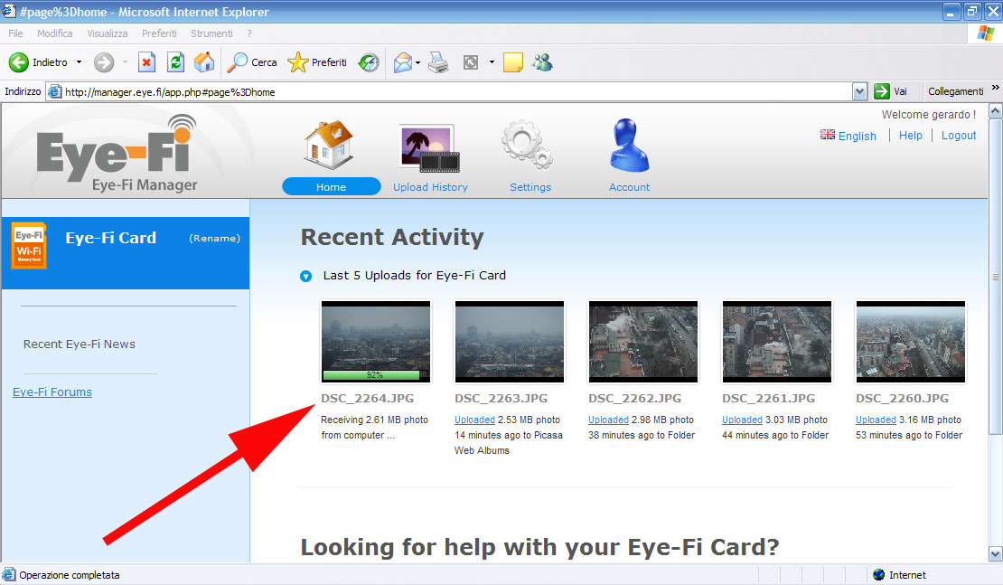Viewport: 1003px width, 585px height.
Task: Click the Internet zone globe icon
Action: 879,575
